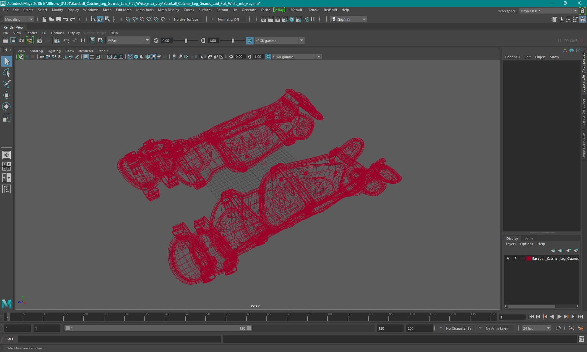Click the No Live Surface button
The width and height of the screenshot is (587, 352).
186,19
